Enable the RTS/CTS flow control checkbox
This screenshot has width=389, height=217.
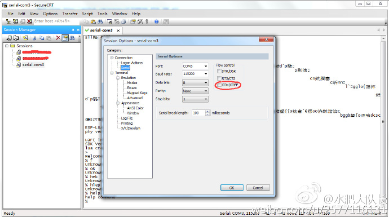point(219,78)
